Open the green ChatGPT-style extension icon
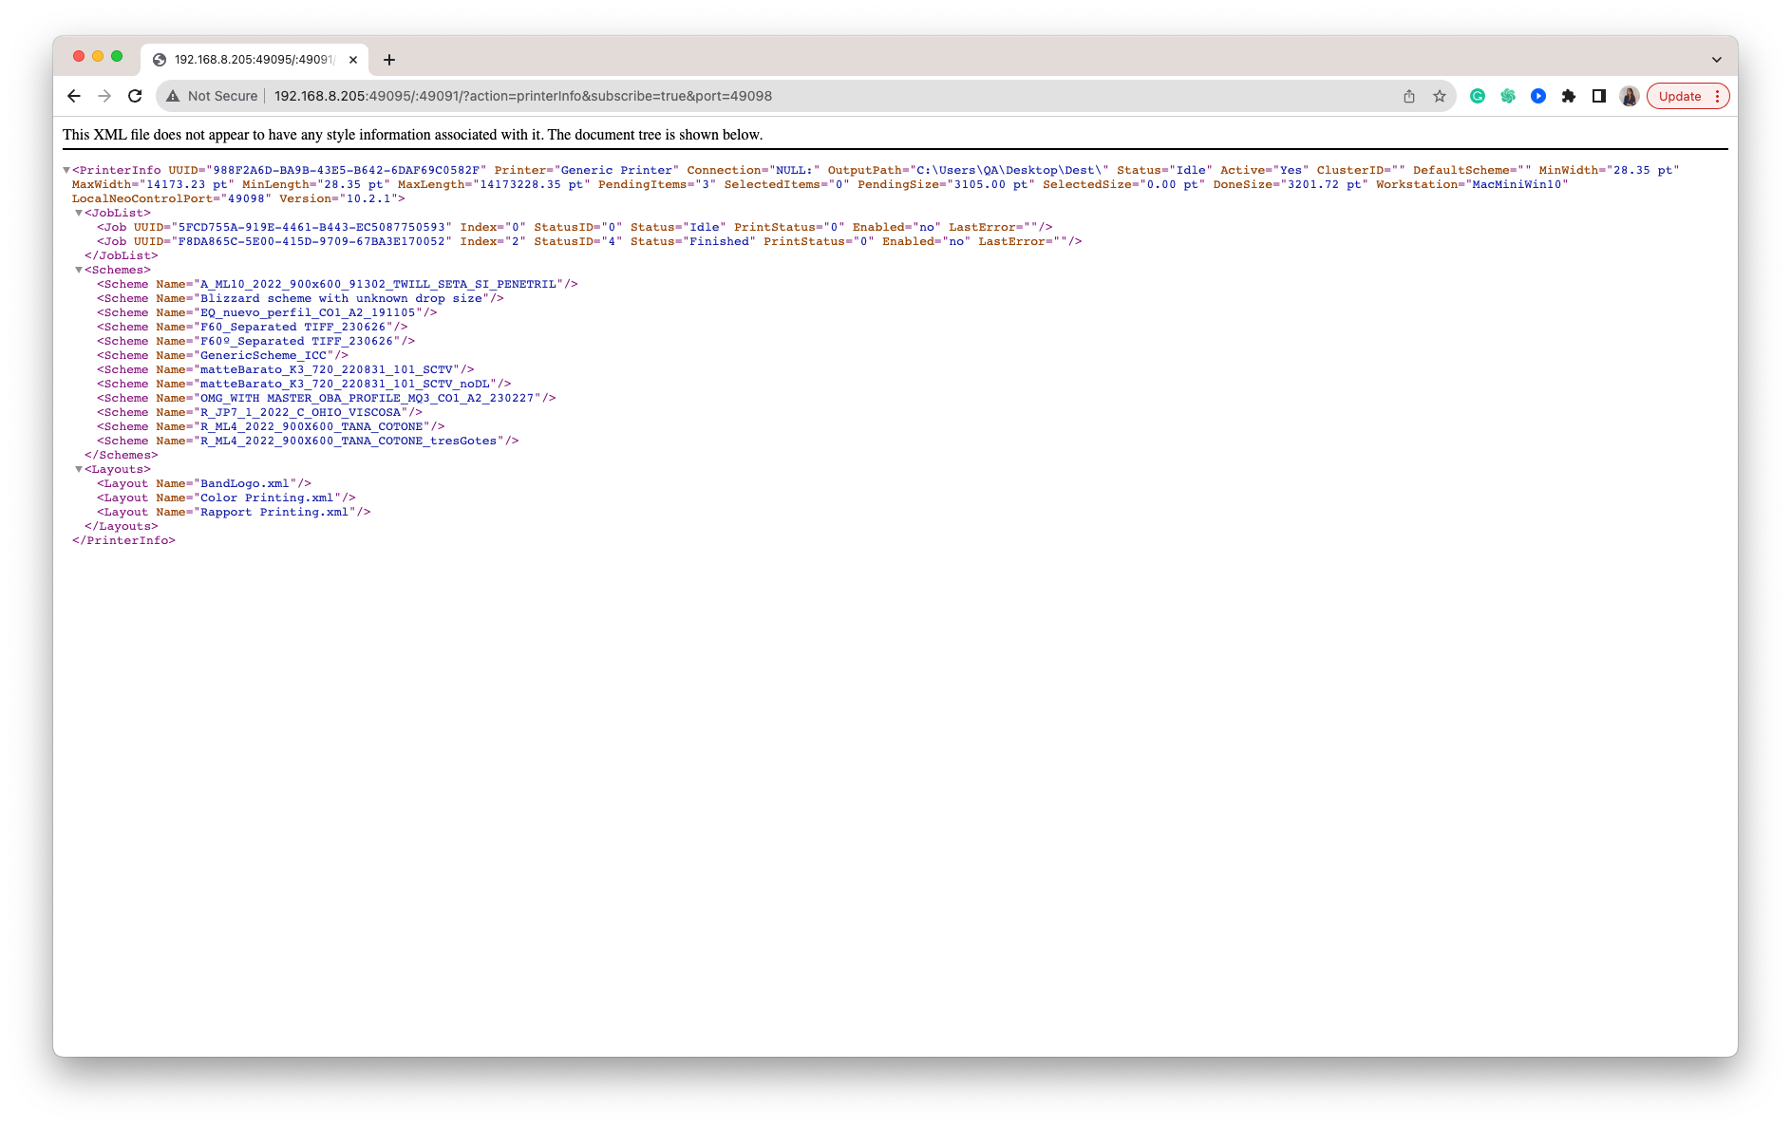Viewport: 1791px width, 1127px height. click(x=1508, y=96)
